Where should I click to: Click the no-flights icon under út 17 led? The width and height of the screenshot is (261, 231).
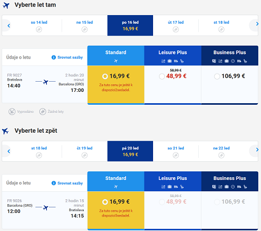tap(176, 29)
